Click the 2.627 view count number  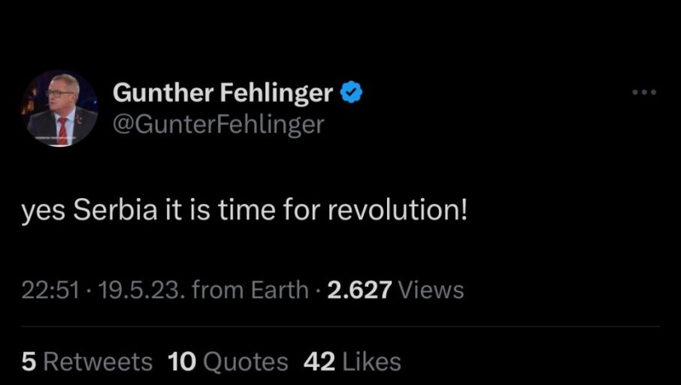[x=360, y=290]
